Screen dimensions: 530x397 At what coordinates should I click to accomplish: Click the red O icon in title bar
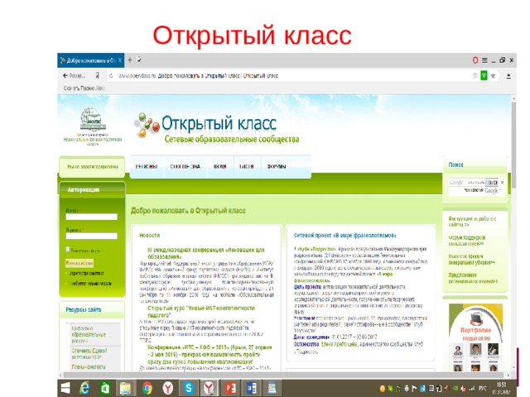click(475, 60)
